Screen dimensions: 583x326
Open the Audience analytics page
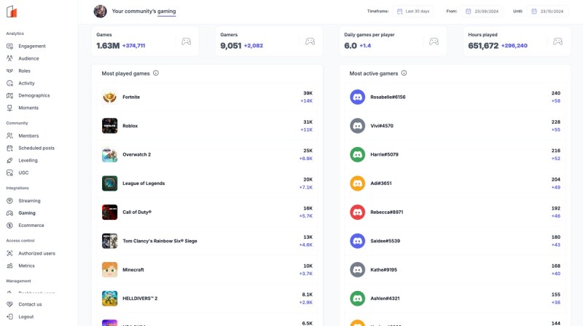click(x=28, y=58)
